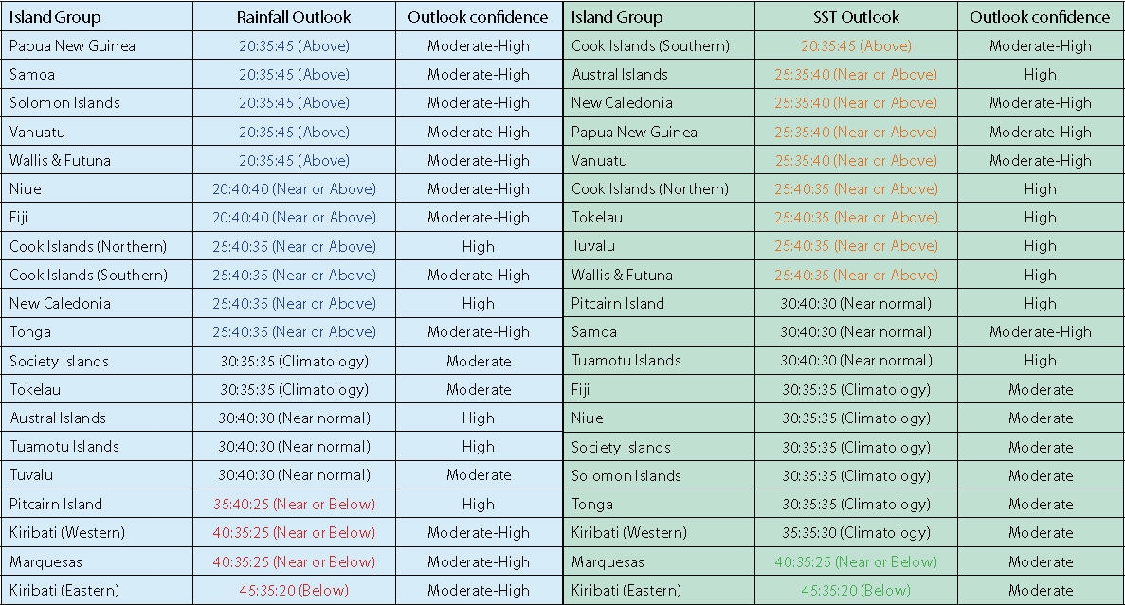Click the rainfall table's Island Group header
Image resolution: width=1125 pixels, height=605 pixels.
[55, 17]
